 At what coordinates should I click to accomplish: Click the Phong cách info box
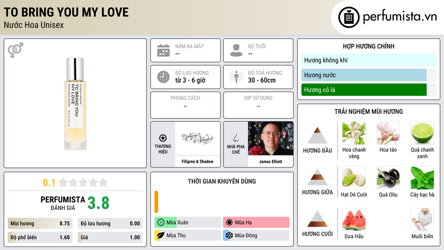[186, 105]
